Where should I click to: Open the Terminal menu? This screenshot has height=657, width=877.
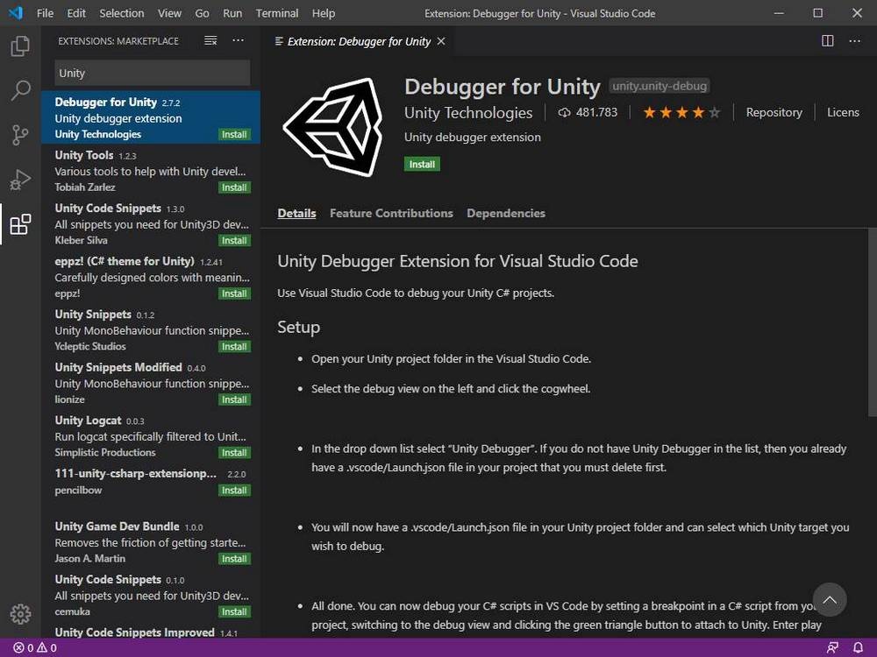click(277, 13)
